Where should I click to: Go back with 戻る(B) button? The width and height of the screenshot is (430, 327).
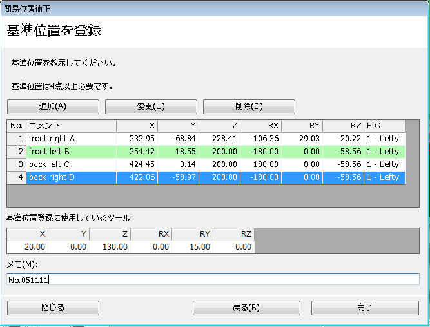tap(246, 308)
